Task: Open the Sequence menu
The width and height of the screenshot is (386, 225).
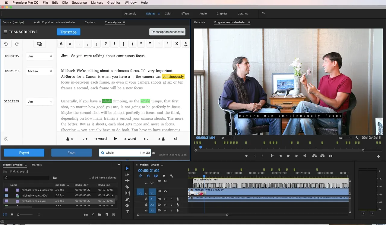Action: click(79, 2)
